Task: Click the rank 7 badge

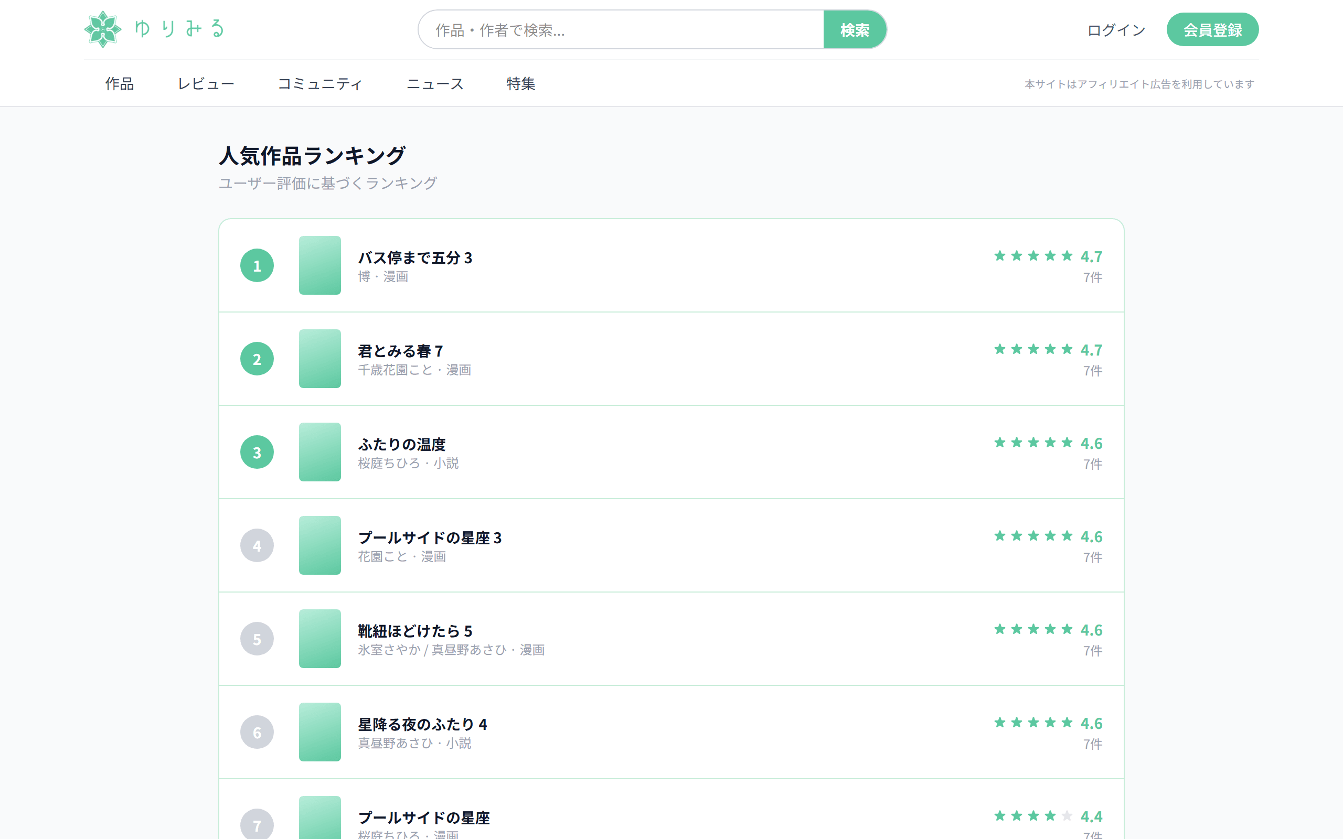Action: [257, 824]
